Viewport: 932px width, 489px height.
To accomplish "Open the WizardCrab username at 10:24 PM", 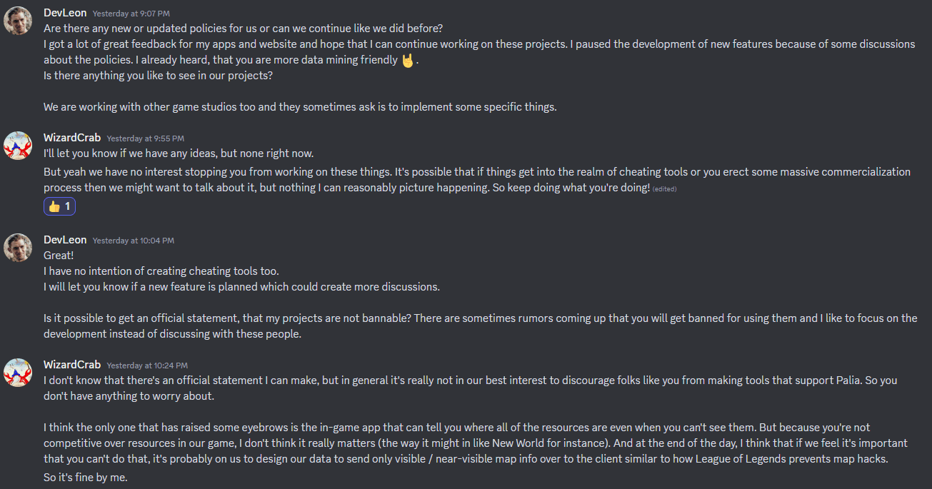I will 72,365.
